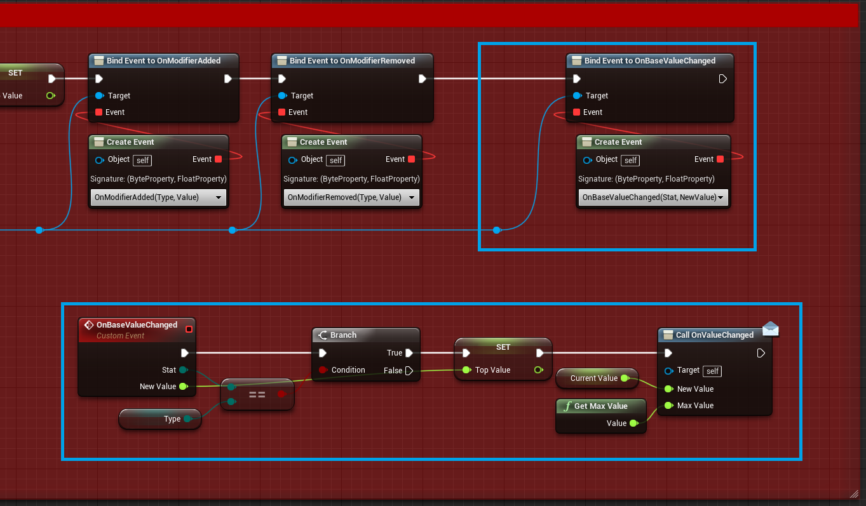The height and width of the screenshot is (506, 866).
Task: Click the Top Value input pin on SET node
Action: pyautogui.click(x=467, y=370)
